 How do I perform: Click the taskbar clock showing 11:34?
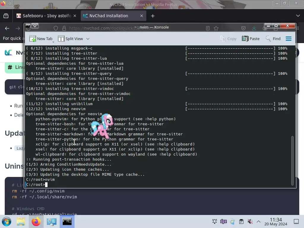pyautogui.click(x=276, y=221)
